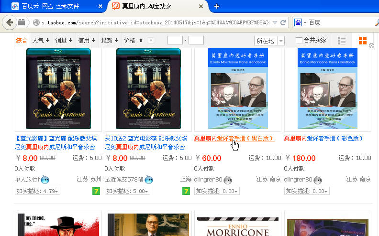Expand the 如实描述: 4.79 rating dropdown
This screenshot has height=236, width=379.
(x=37, y=191)
